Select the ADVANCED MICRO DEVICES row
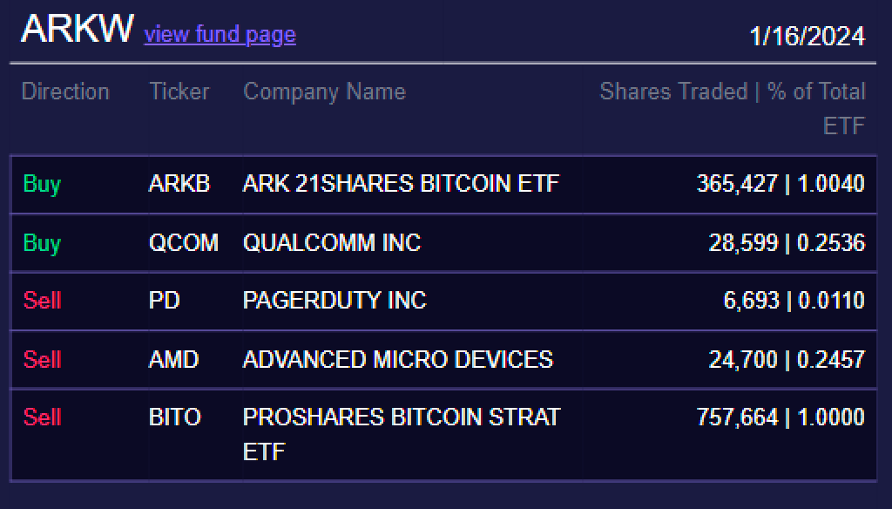The width and height of the screenshot is (892, 509). (x=398, y=359)
